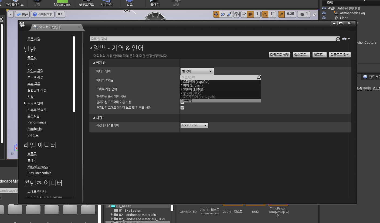Expand the 02_LandscapeMaterials folder
Screen dimensions: 380x223
(x=113, y=215)
